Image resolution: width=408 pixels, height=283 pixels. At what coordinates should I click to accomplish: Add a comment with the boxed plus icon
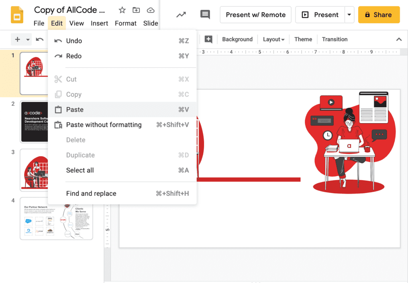pos(209,39)
